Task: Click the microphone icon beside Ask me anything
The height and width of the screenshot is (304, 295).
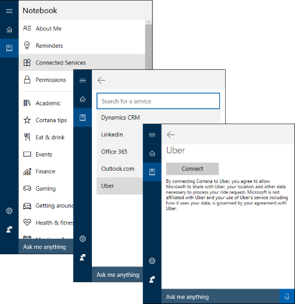Action: (287, 296)
